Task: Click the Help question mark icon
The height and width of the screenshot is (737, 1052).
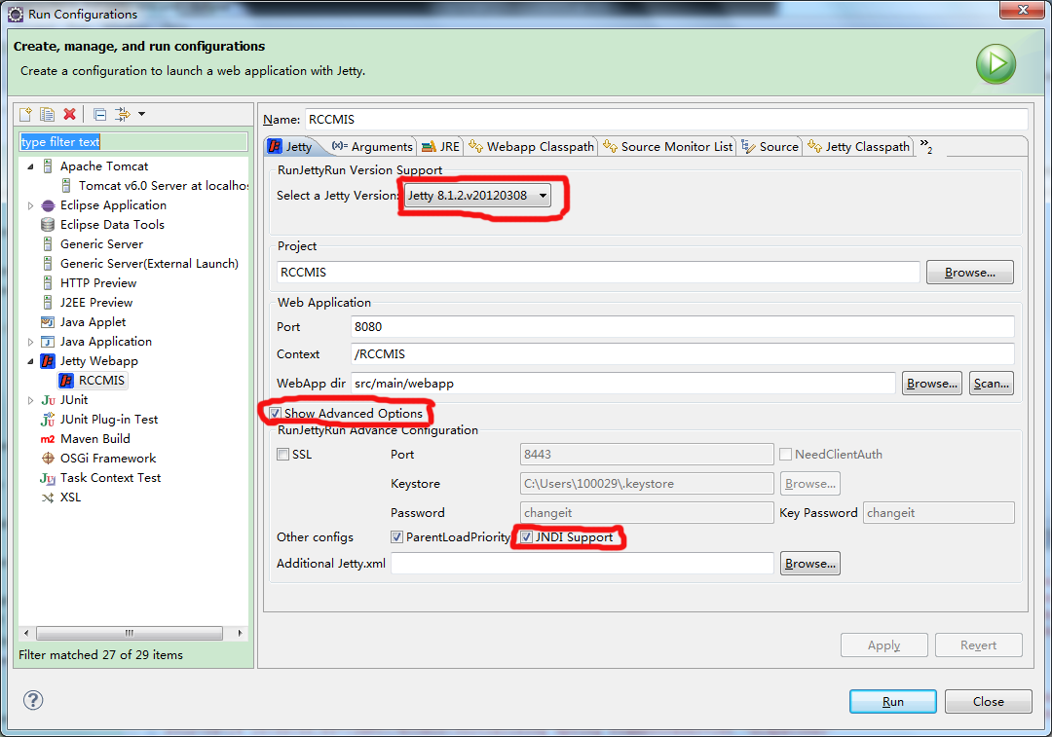Action: (x=33, y=700)
